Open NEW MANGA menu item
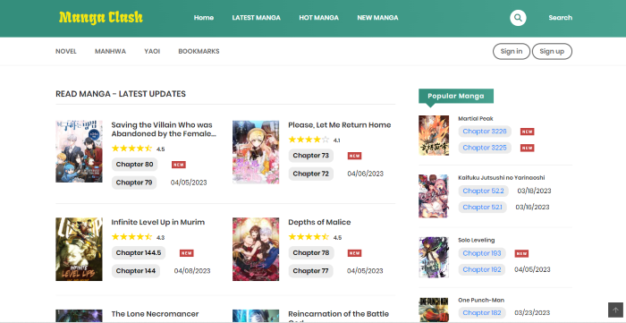This screenshot has width=626, height=323. (x=377, y=18)
